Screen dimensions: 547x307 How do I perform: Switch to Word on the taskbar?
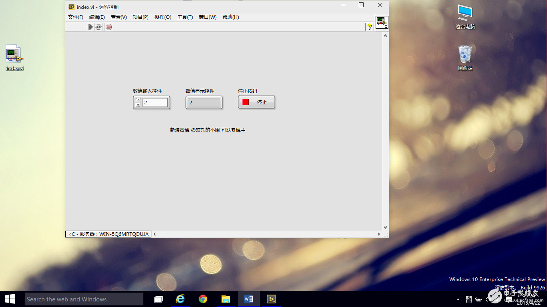pyautogui.click(x=248, y=299)
